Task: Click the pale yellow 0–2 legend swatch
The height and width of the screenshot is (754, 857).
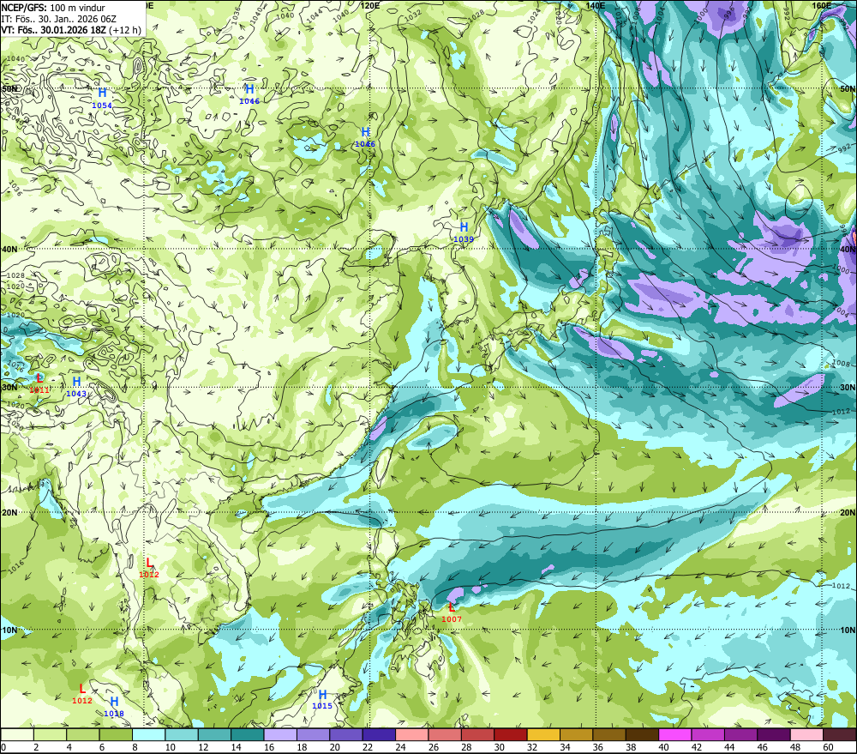Action: pos(17,734)
